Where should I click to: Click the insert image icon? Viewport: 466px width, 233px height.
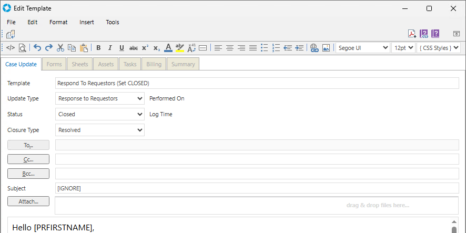326,48
